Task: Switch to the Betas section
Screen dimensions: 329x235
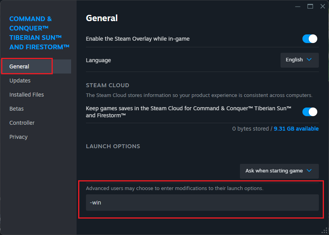Action: [16, 109]
